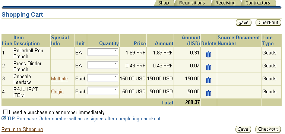This screenshot has height=134, width=285.
Task: Select the 'Press Binder French' description
Action: click(27, 67)
